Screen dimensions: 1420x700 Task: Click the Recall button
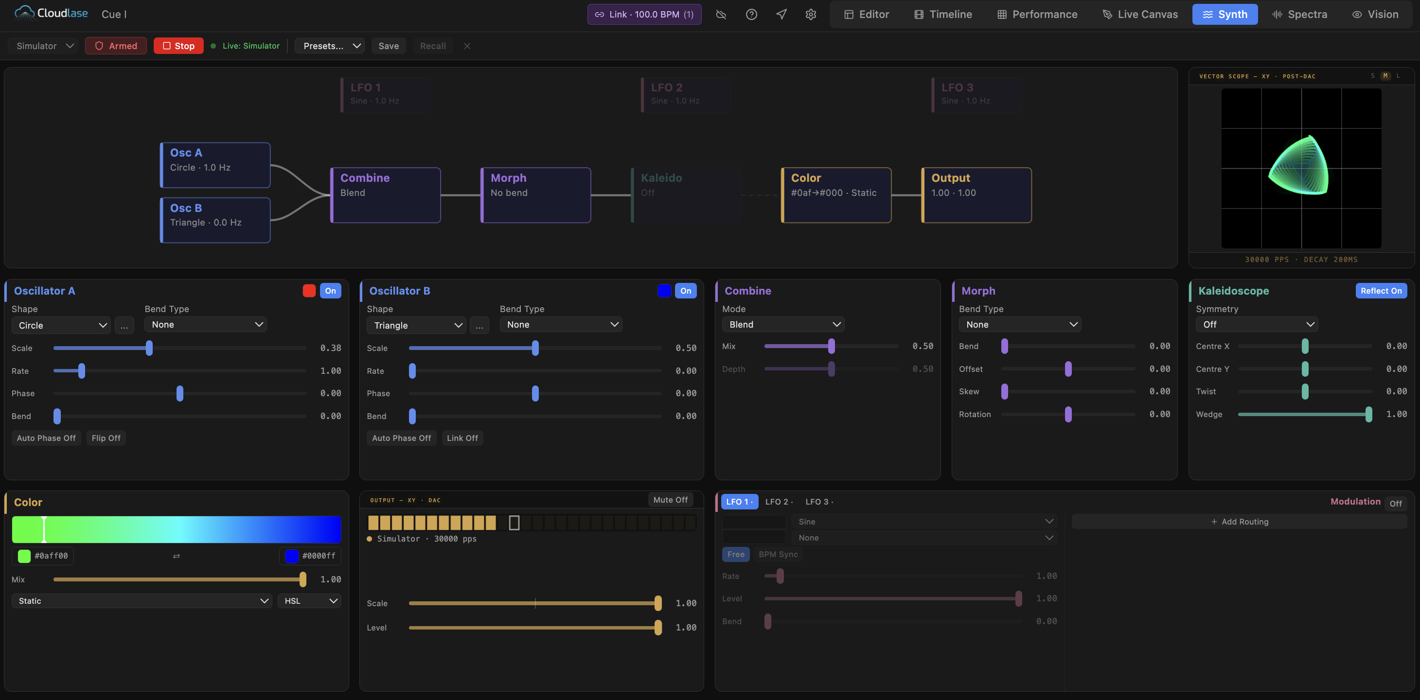pyautogui.click(x=433, y=46)
